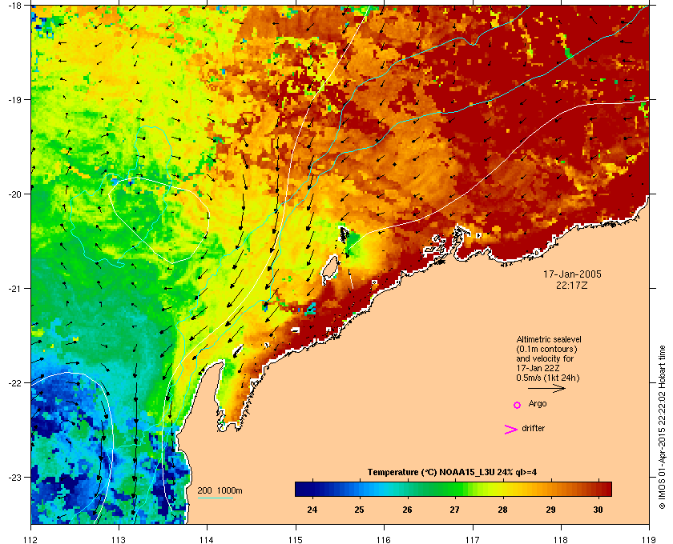The width and height of the screenshot is (673, 544).
Task: Click the longitude axis label '113'
Action: [119, 539]
